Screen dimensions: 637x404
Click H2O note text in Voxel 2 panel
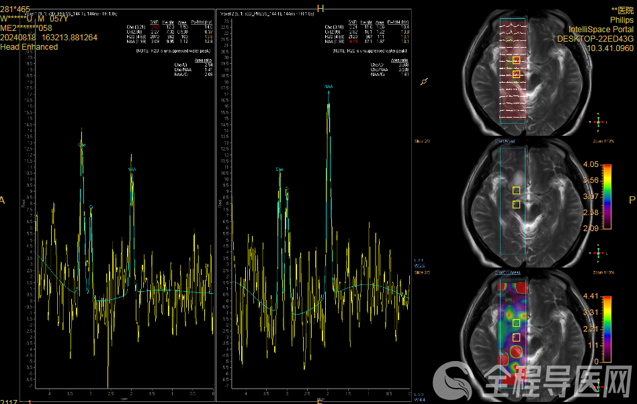pyautogui.click(x=370, y=51)
